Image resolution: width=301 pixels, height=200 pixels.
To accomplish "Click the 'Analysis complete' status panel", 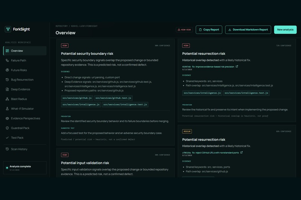I will point(25,168).
